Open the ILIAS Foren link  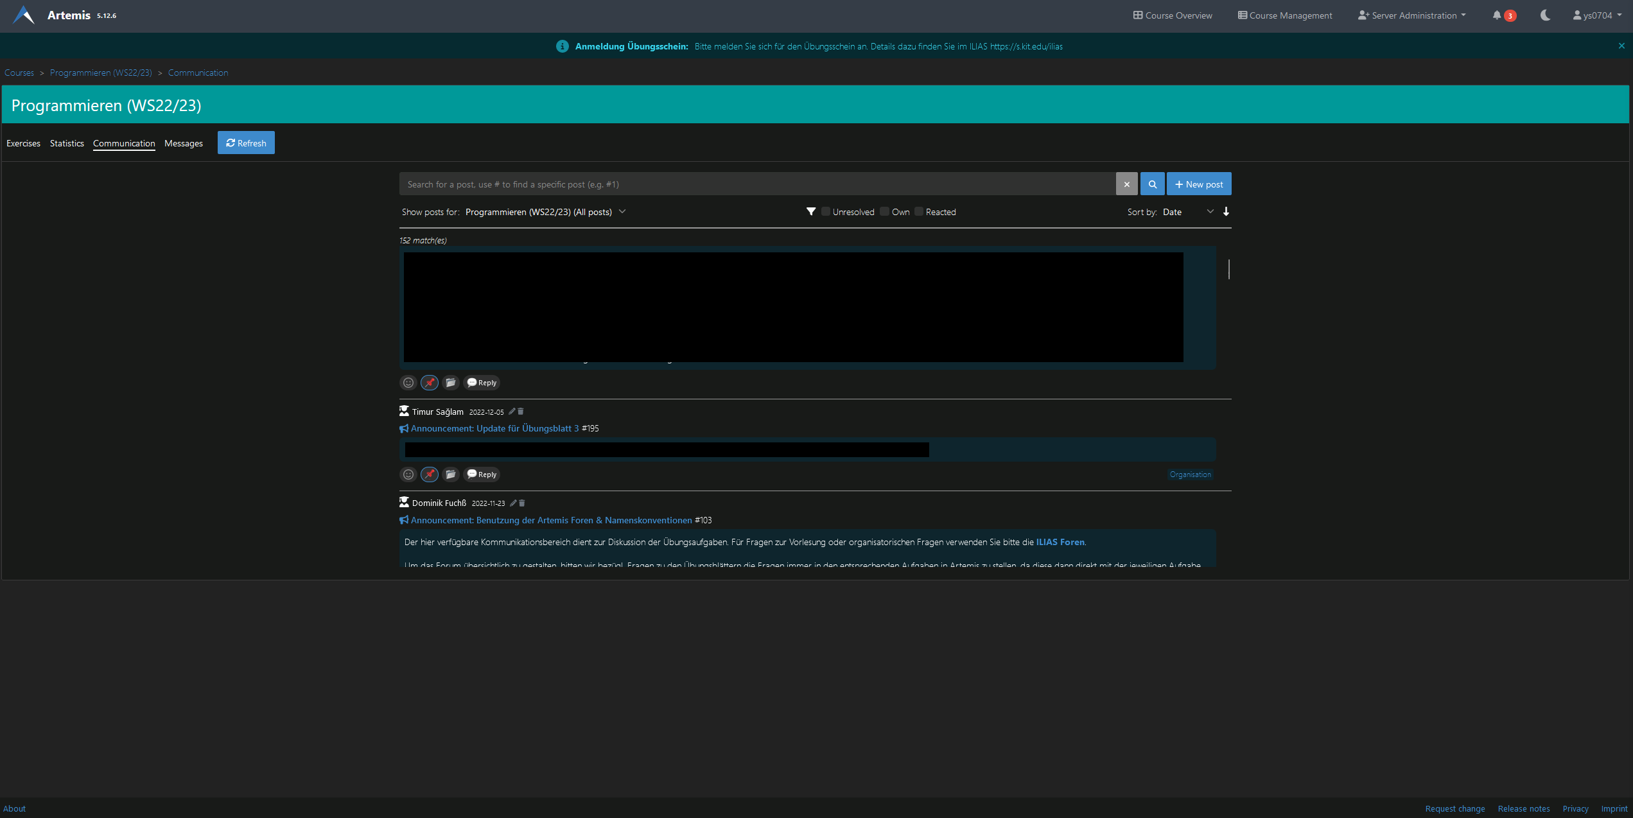point(1060,542)
